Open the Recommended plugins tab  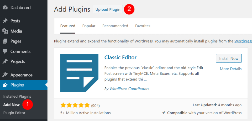coord(115,26)
